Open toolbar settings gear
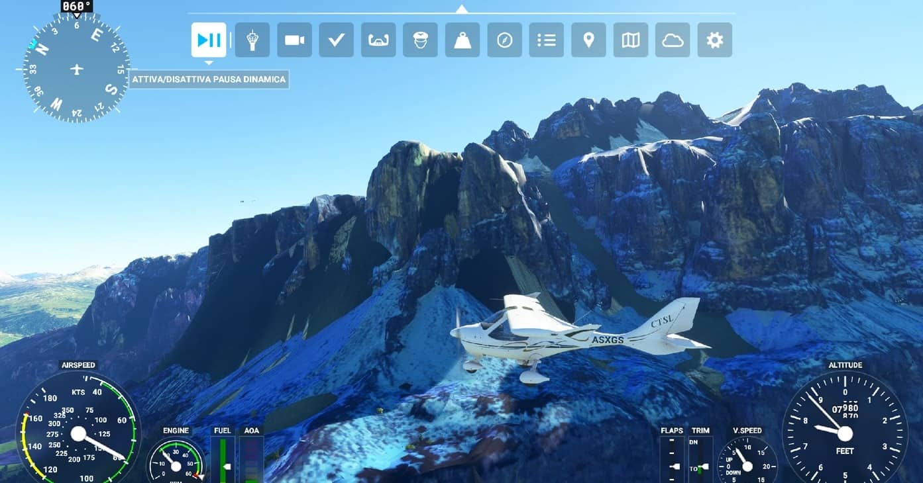Image resolution: width=923 pixels, height=483 pixels. tap(714, 40)
